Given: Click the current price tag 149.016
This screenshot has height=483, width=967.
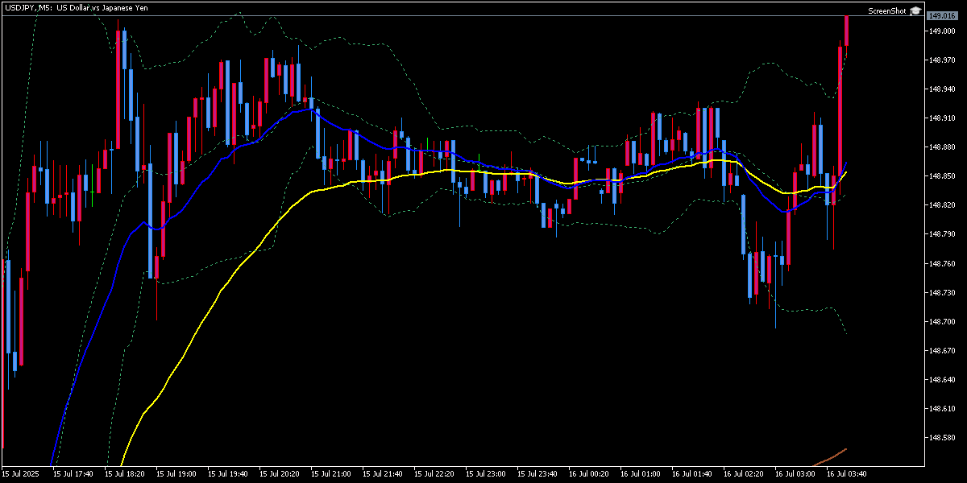Looking at the screenshot, I should [941, 15].
